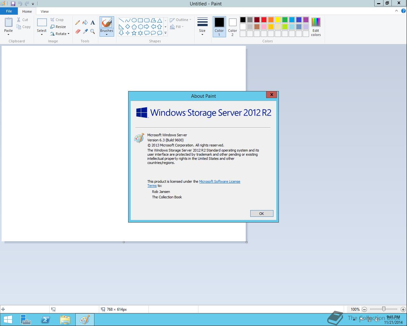Select the Text tool
Image resolution: width=407 pixels, height=326 pixels.
93,23
